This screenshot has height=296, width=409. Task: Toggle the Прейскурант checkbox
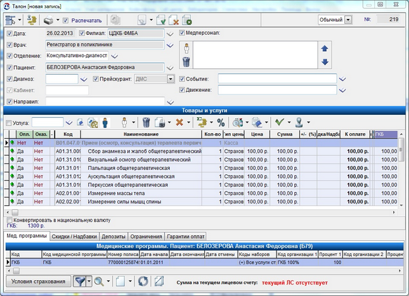pos(96,79)
